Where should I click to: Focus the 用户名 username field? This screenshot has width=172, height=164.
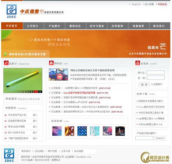tap(156, 73)
